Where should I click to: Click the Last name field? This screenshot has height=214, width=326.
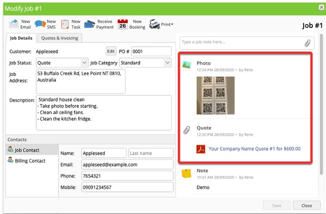pos(151,153)
